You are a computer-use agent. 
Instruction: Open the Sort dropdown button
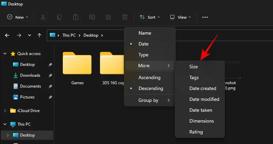click(x=150, y=17)
